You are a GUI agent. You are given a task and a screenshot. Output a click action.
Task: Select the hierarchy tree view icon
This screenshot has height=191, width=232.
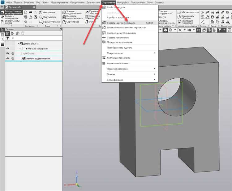point(13,33)
